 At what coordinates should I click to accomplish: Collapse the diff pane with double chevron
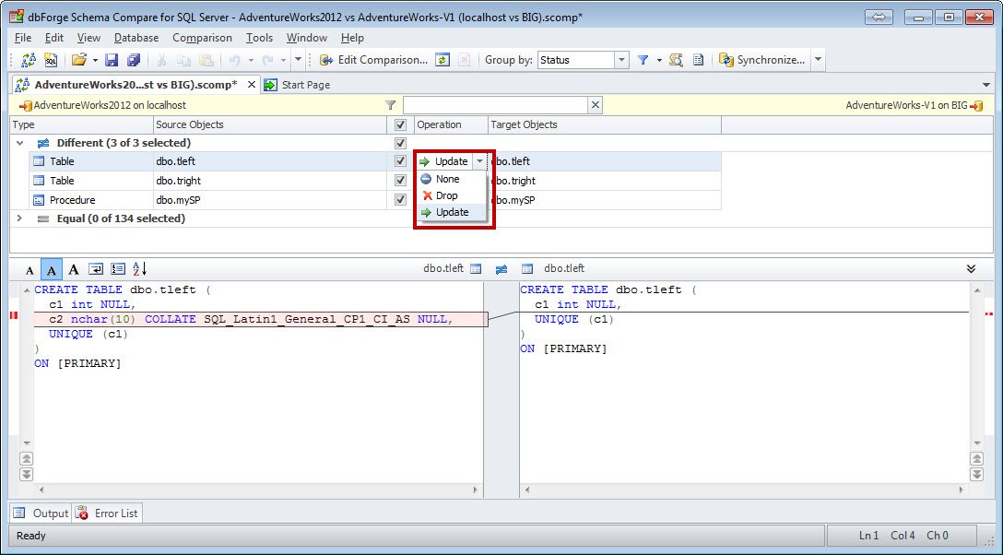point(971,269)
